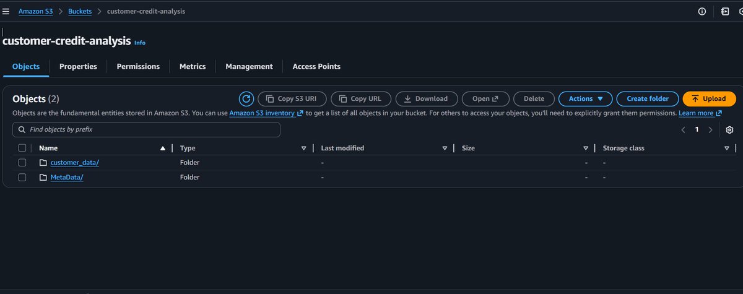The height and width of the screenshot is (294, 743).
Task: Click the Copy URL button
Action: coord(362,98)
